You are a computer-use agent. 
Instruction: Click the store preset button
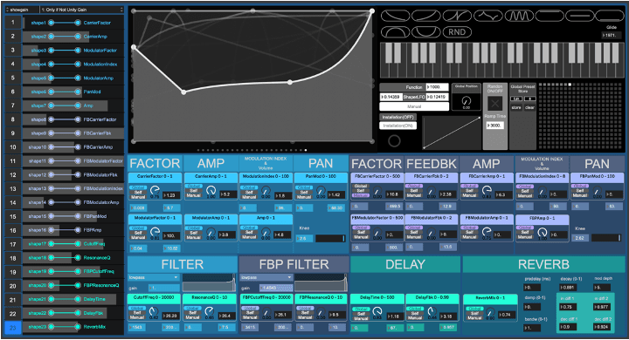point(516,107)
